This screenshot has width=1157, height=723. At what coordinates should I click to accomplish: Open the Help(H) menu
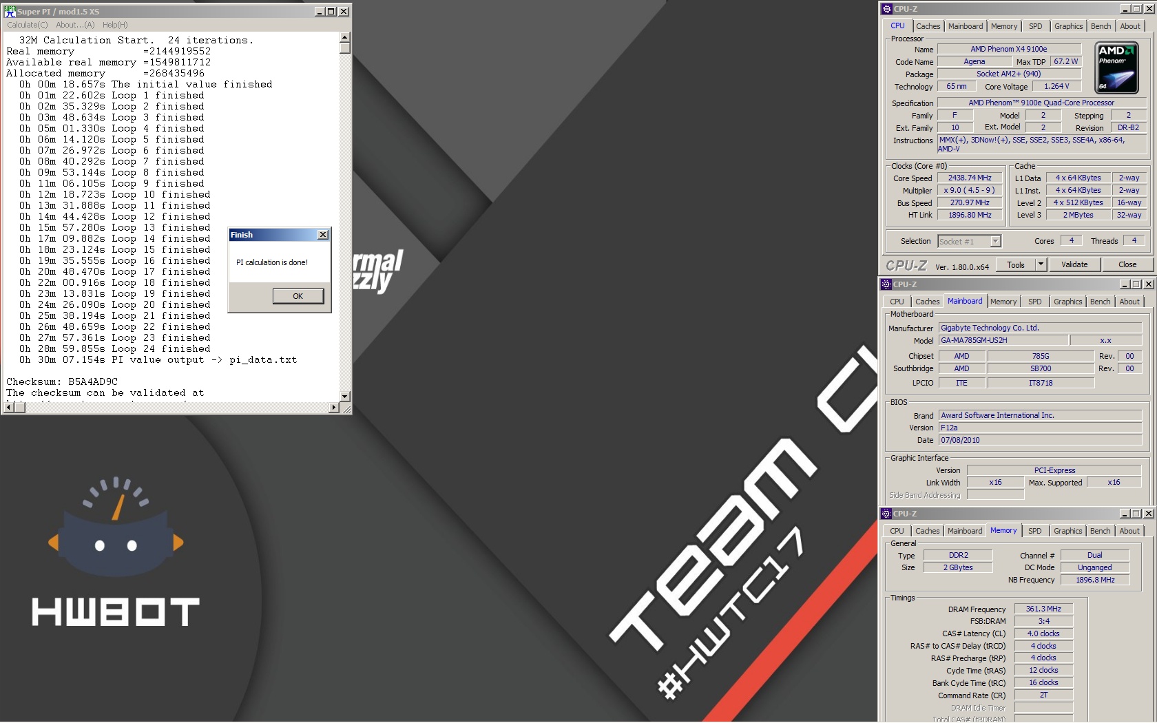coord(115,25)
